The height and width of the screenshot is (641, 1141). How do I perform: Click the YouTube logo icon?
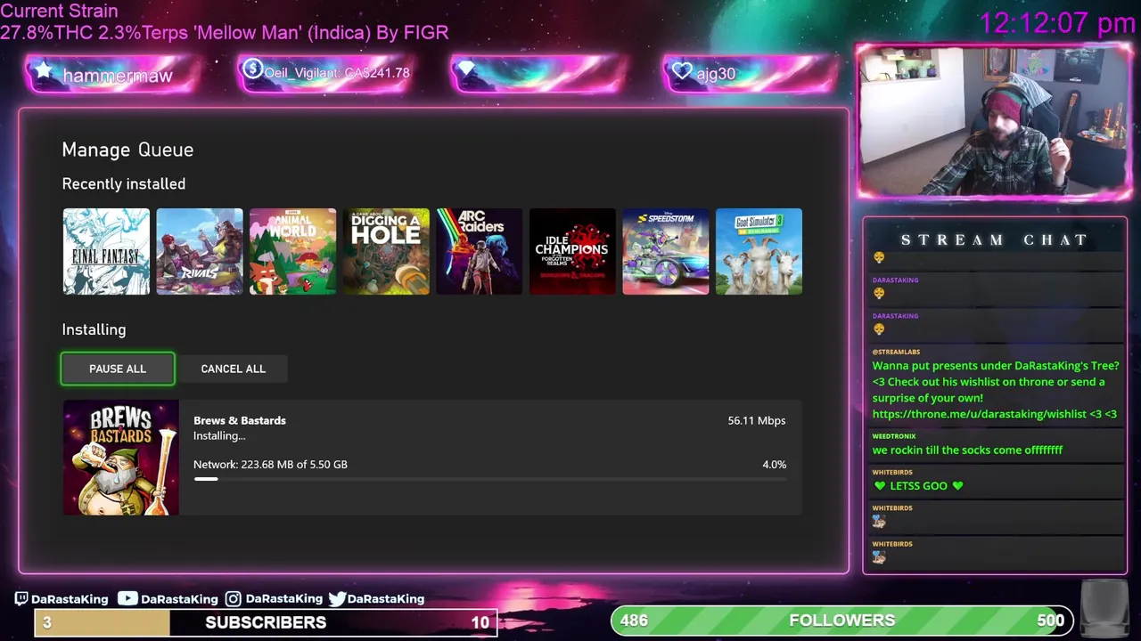[127, 598]
